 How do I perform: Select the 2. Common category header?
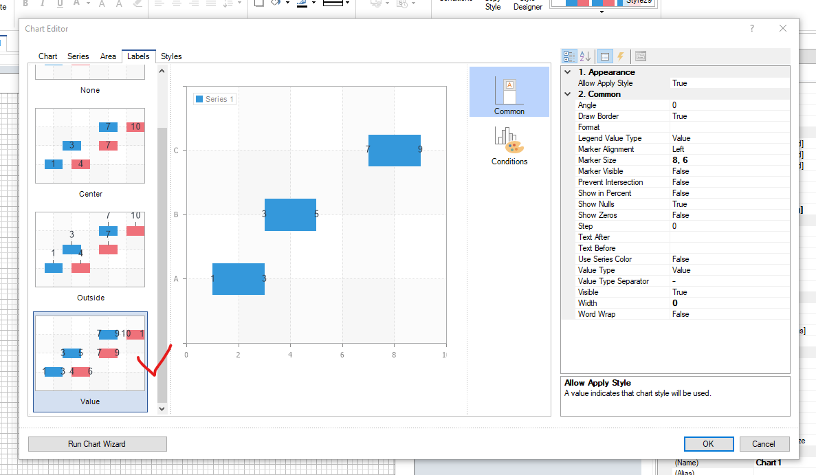pos(676,94)
